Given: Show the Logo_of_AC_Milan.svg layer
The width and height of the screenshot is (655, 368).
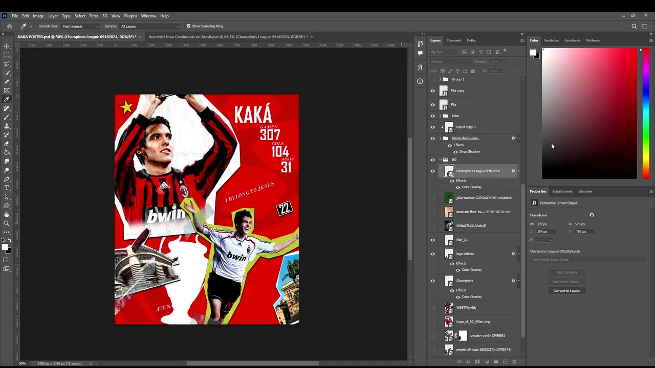Looking at the screenshot, I should (433, 321).
